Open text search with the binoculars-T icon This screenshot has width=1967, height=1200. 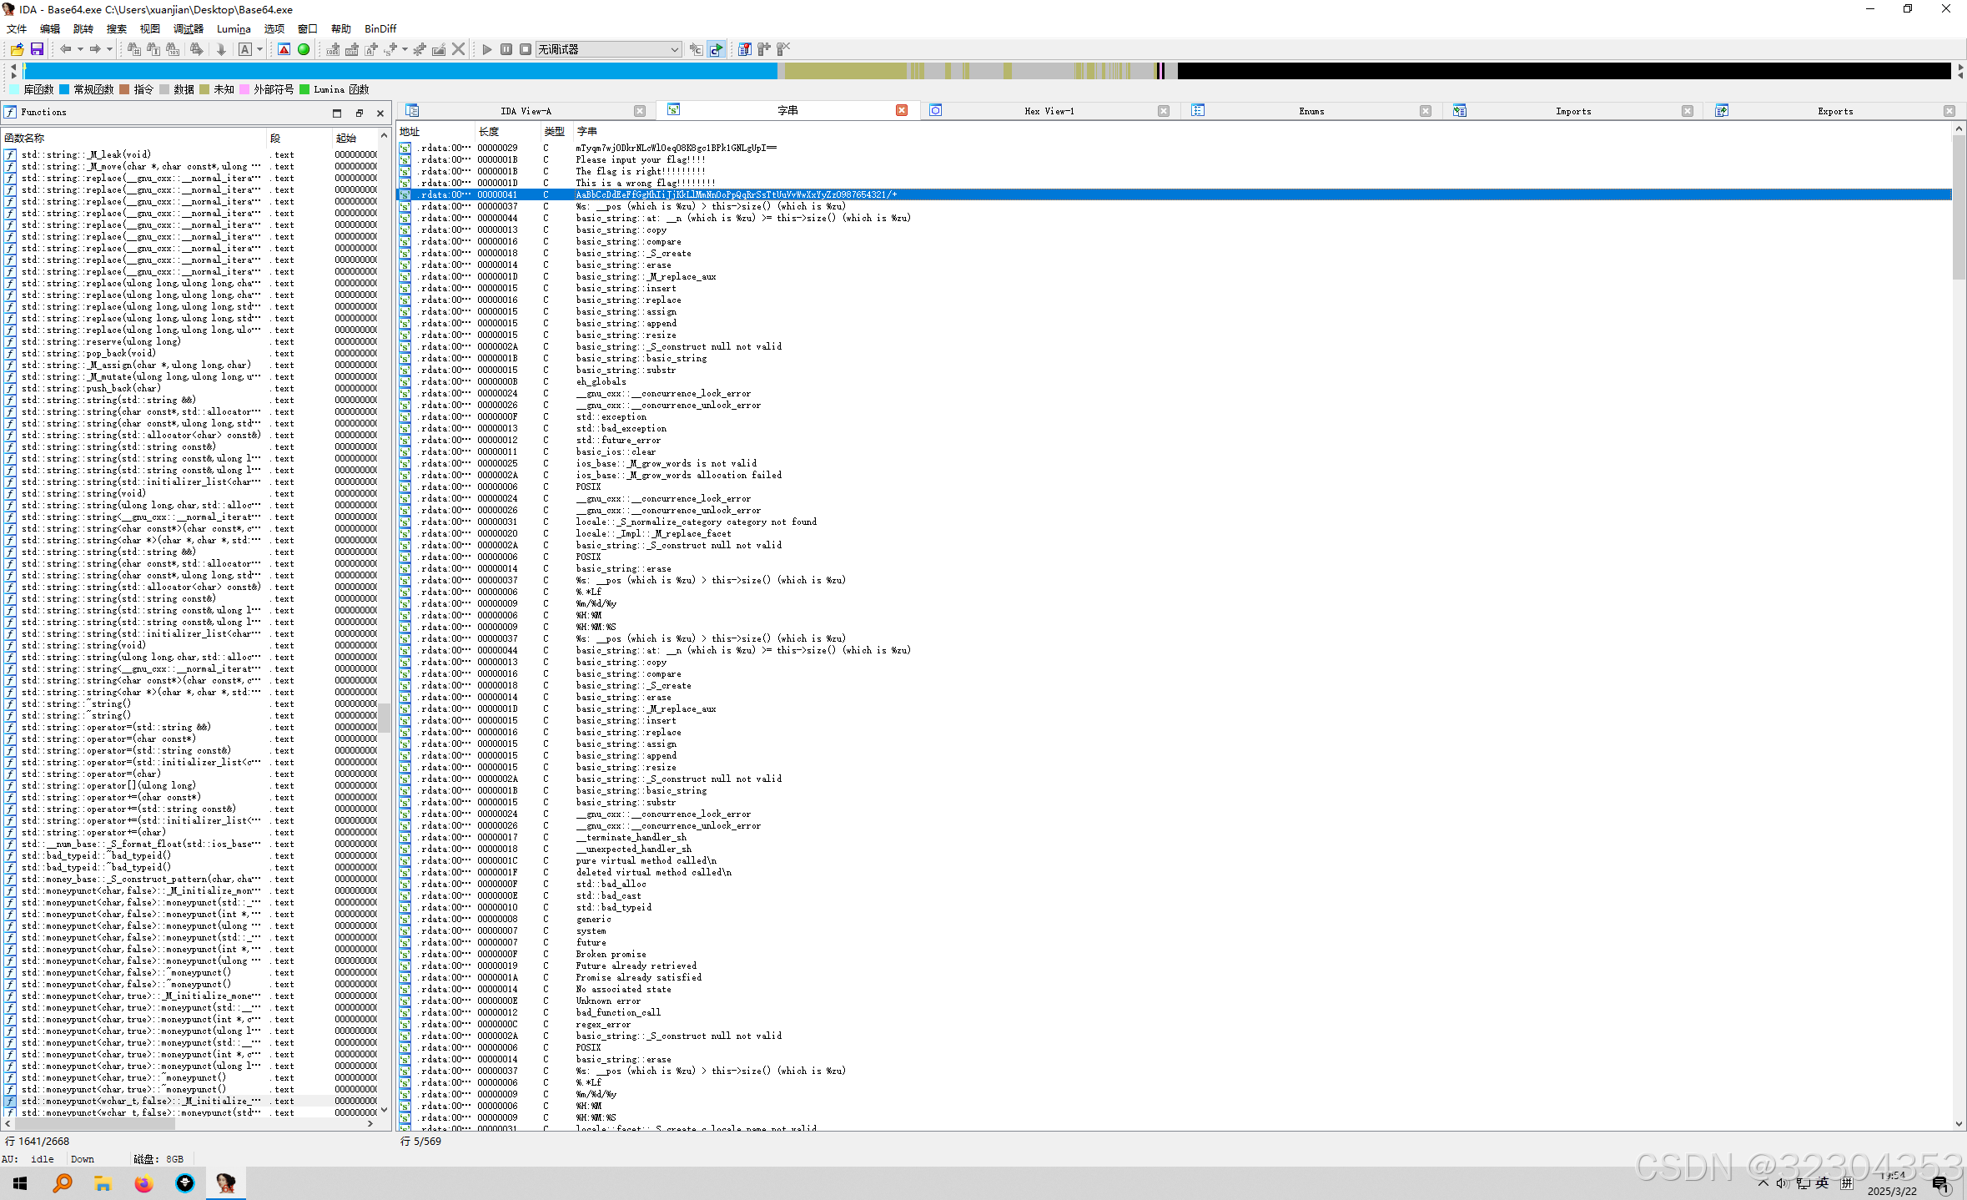click(153, 49)
